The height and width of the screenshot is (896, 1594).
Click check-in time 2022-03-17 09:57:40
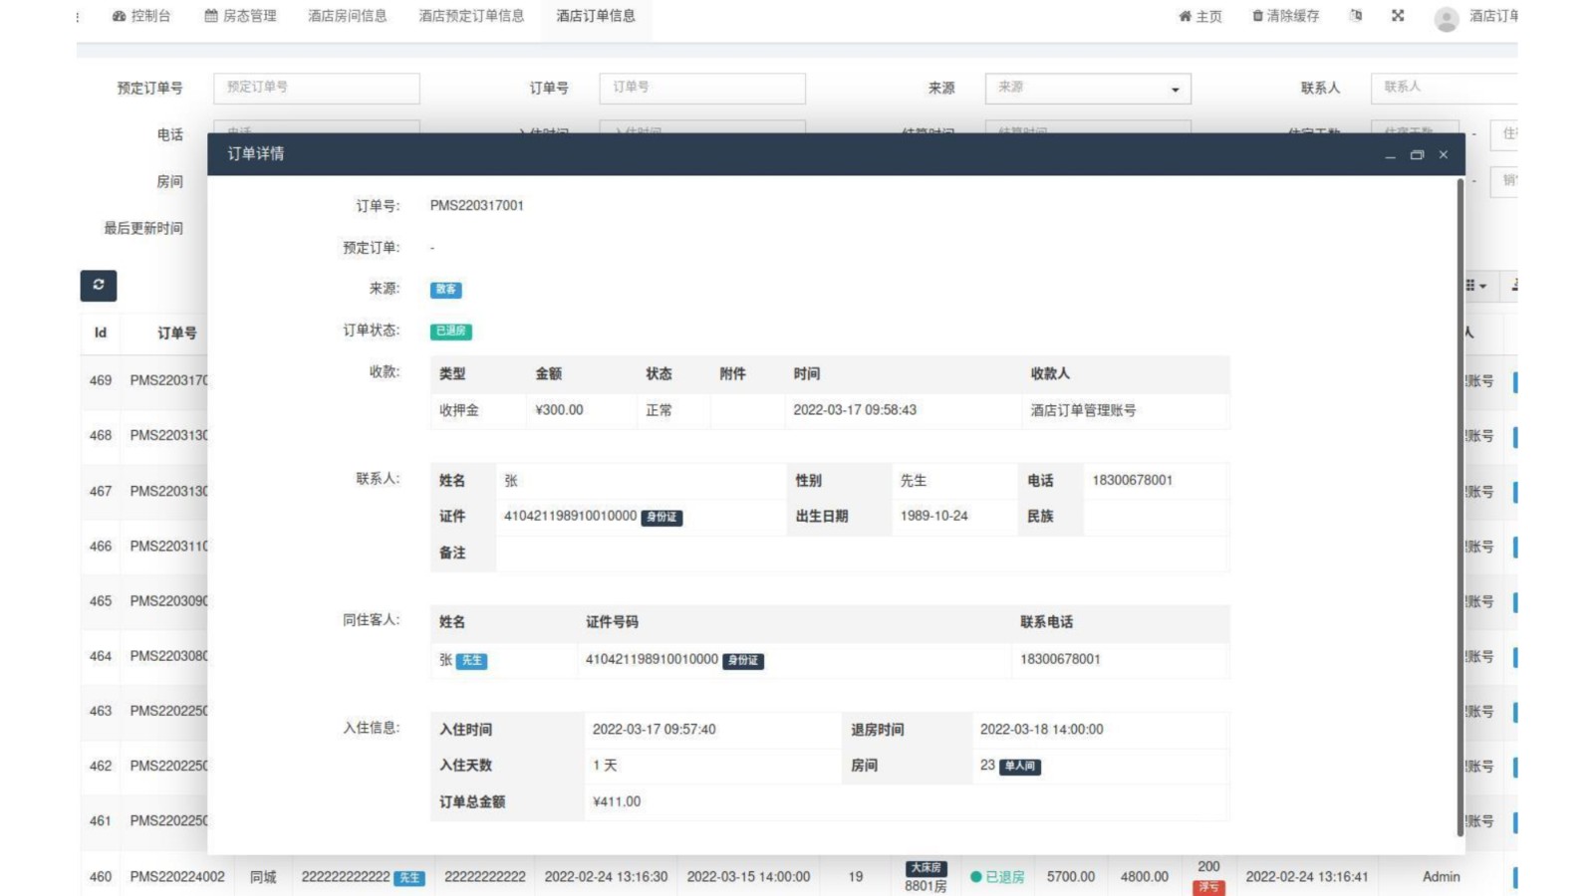pos(655,730)
